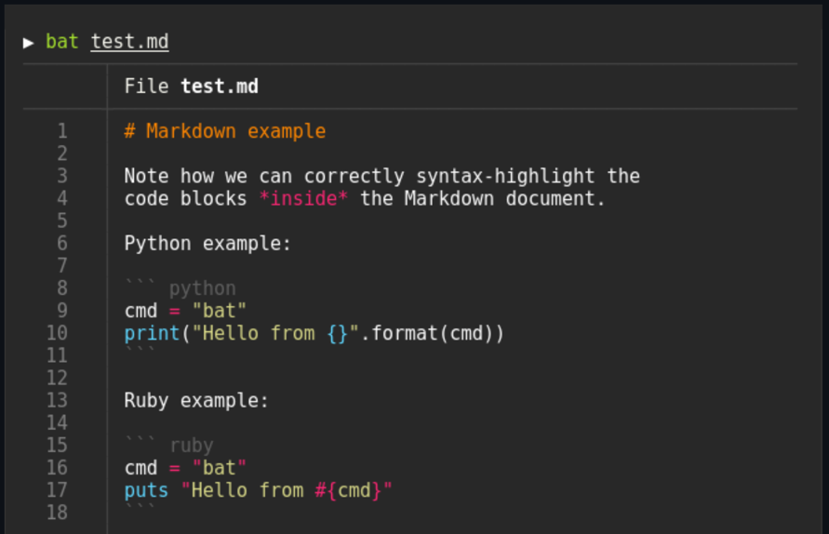Click the bold test.md file header
This screenshot has height=534, width=829.
pos(220,87)
